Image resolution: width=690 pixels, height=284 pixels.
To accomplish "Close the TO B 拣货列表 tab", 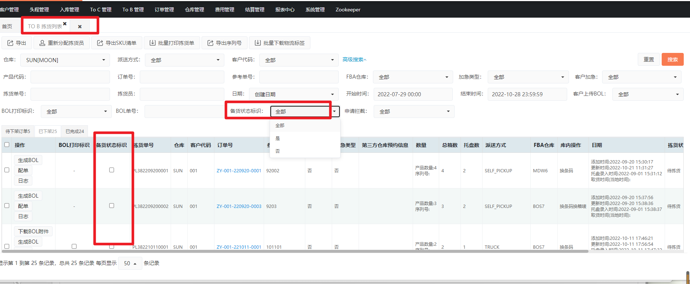I will click(65, 24).
